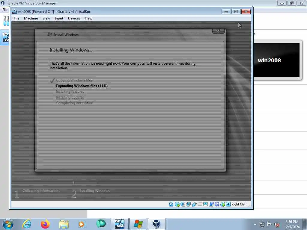307x230 pixels.
Task: Click 'Installing Windows' stage 2 label
Action: pos(94,191)
